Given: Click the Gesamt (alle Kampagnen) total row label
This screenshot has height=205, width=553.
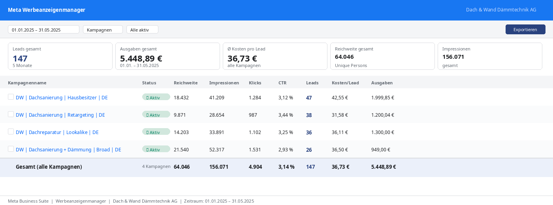Looking at the screenshot, I should click(49, 167).
